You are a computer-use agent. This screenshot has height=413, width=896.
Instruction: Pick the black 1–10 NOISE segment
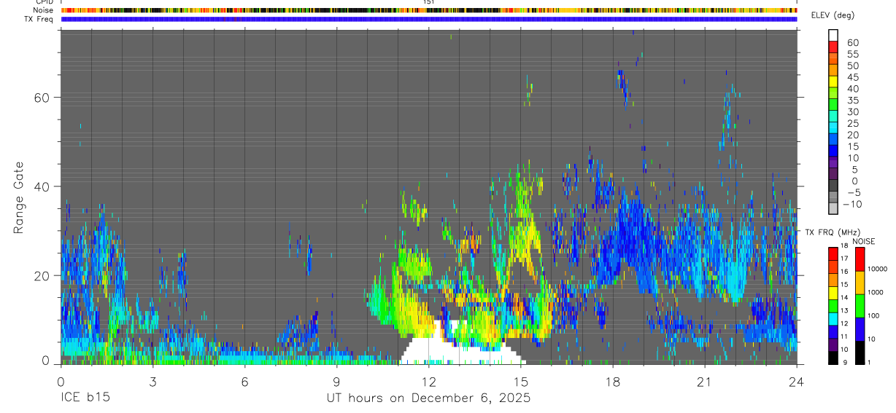point(860,353)
